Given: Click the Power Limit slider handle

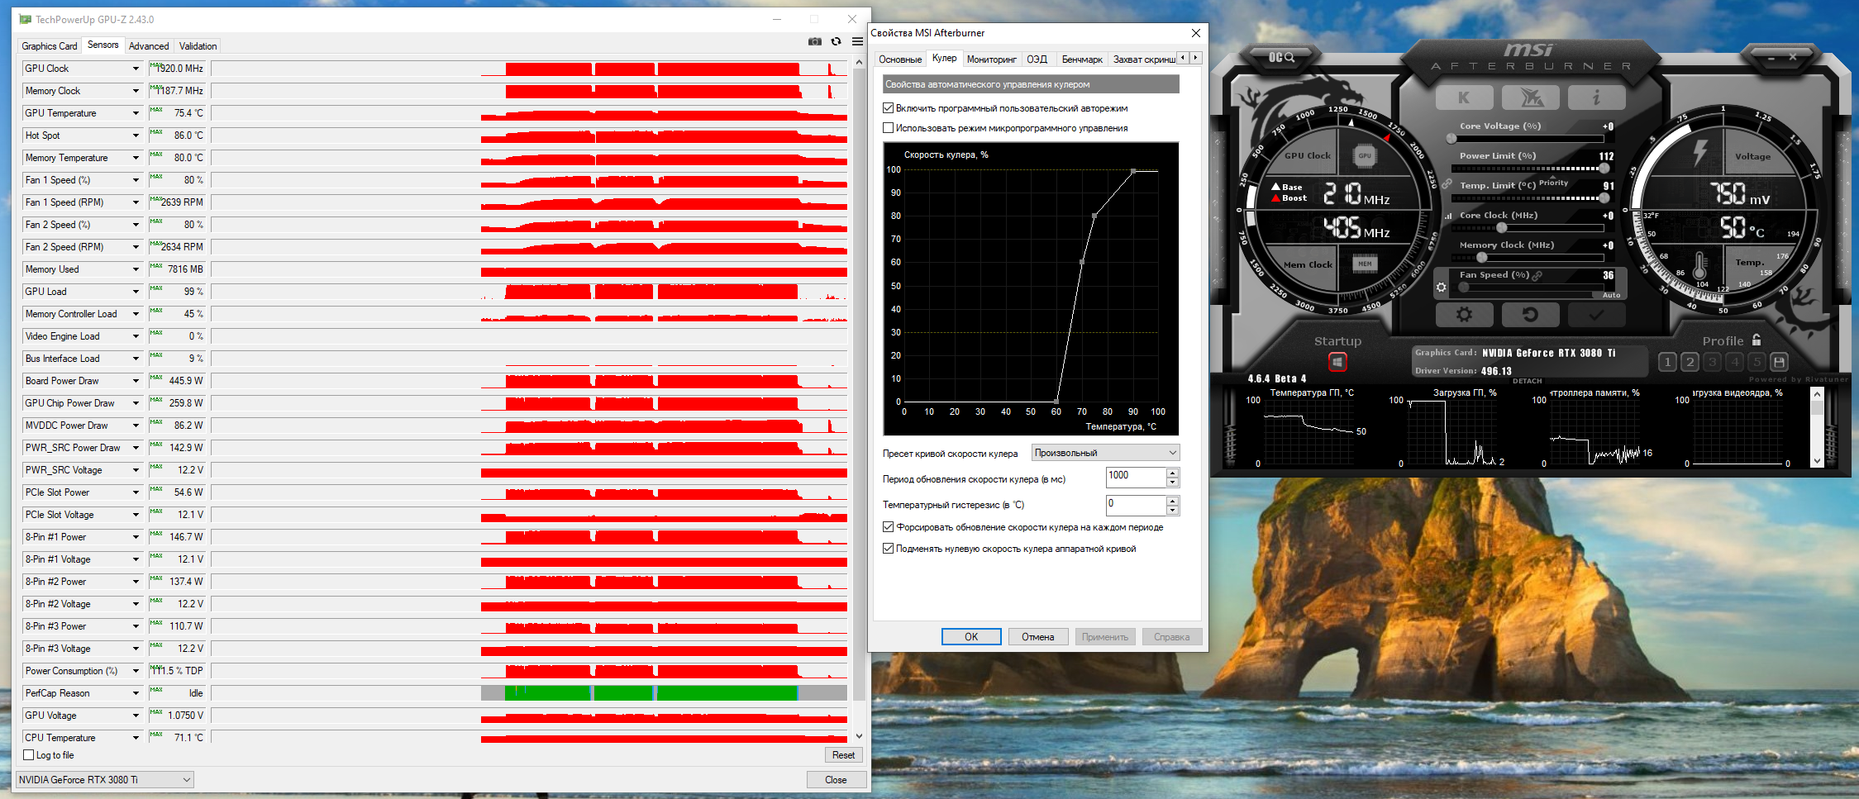Looking at the screenshot, I should pyautogui.click(x=1604, y=168).
